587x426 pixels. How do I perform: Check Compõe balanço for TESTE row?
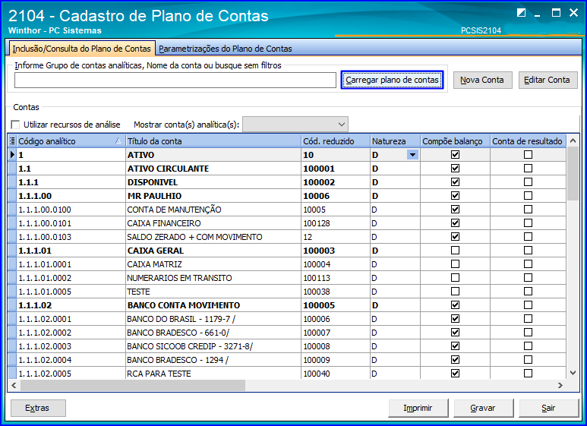(x=455, y=292)
